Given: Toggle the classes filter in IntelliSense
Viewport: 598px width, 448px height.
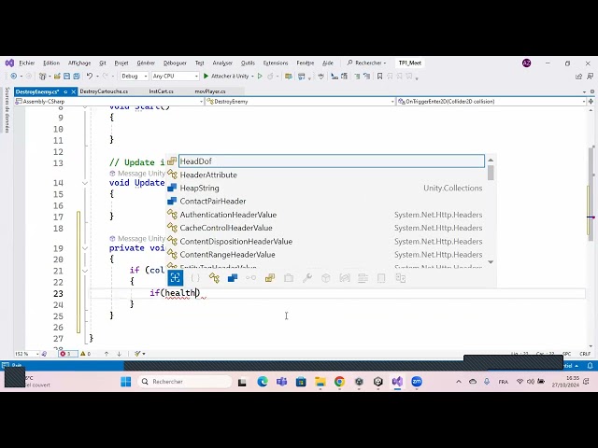Looking at the screenshot, I should pyautogui.click(x=214, y=278).
